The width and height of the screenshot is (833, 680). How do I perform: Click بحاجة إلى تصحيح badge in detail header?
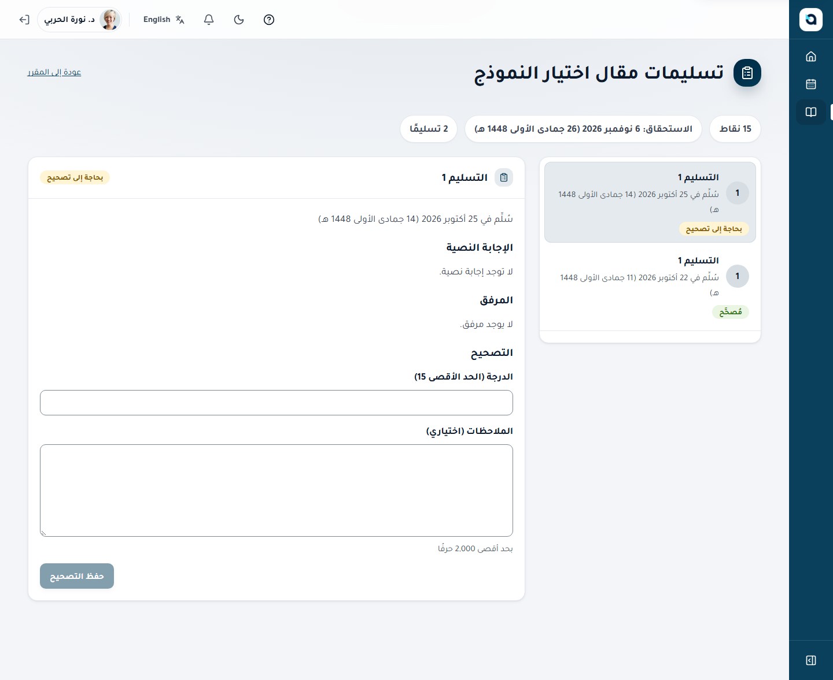click(75, 177)
